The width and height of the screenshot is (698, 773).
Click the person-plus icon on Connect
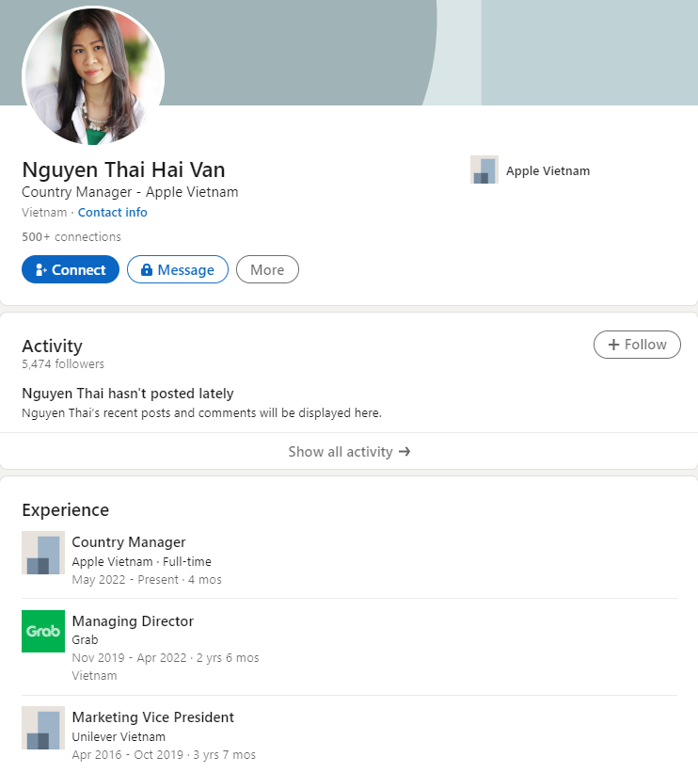(40, 270)
